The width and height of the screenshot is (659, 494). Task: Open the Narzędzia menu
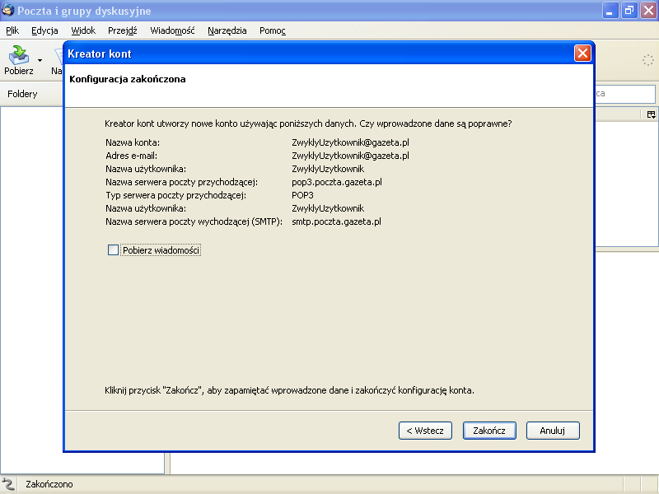pos(227,30)
